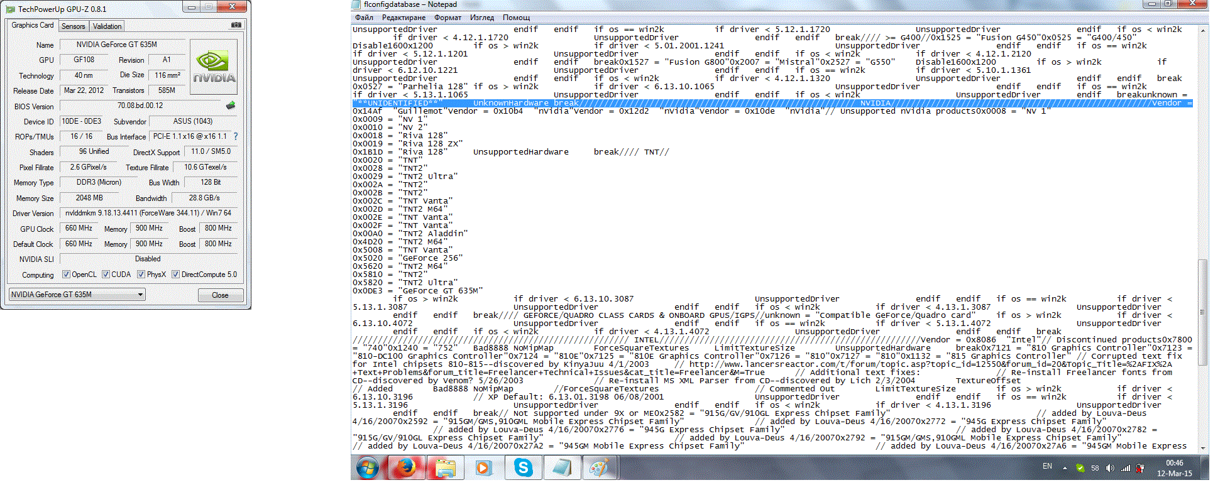Click the Notepad title bar icon
This screenshot has height=485, width=1213.
pyautogui.click(x=357, y=4)
